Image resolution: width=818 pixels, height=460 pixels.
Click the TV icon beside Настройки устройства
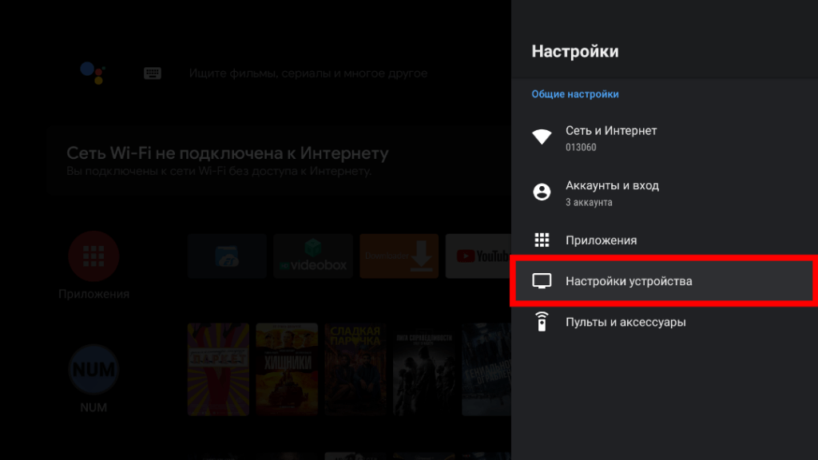542,281
